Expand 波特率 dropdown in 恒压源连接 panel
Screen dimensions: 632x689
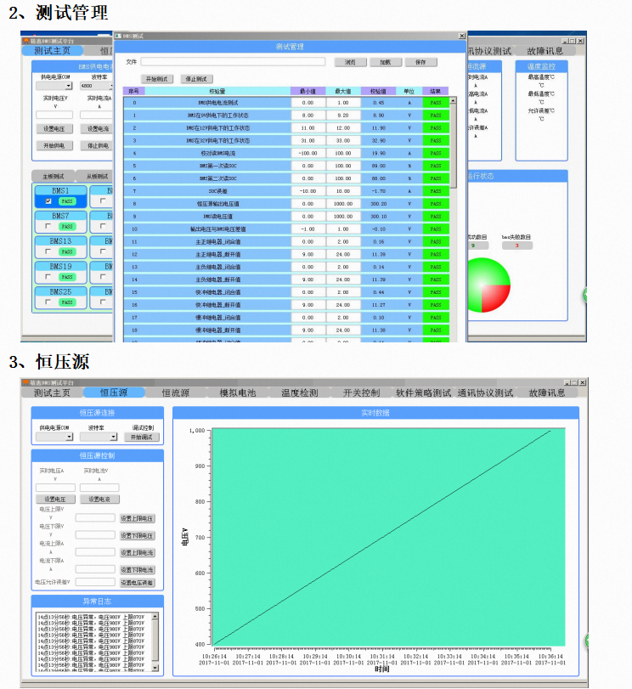(113, 437)
